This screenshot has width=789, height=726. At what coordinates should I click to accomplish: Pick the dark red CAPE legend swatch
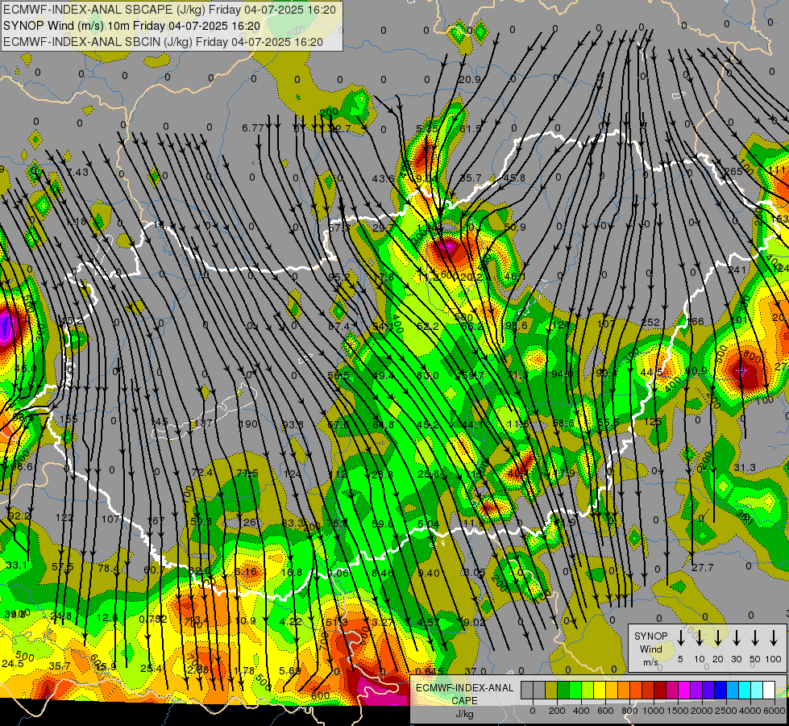(x=660, y=690)
